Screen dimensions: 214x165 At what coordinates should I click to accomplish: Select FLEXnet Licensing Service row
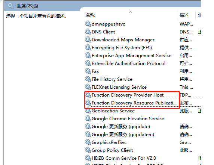[x=119, y=87]
